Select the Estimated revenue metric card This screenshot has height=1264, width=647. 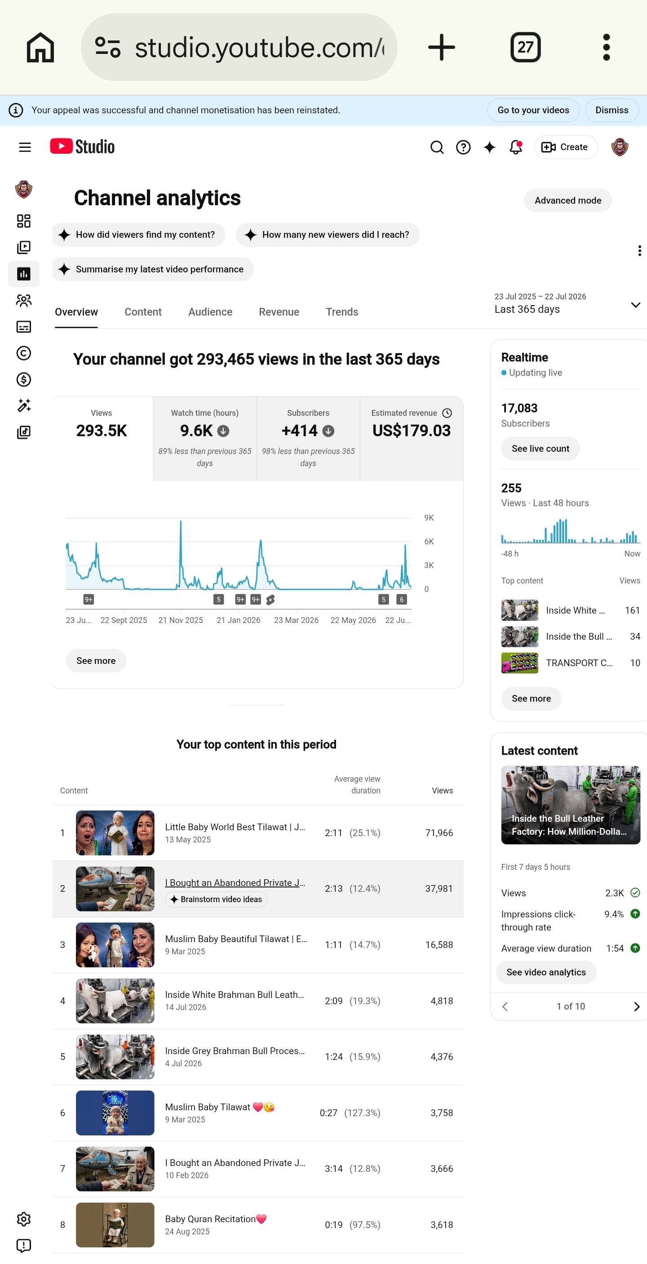pyautogui.click(x=412, y=439)
